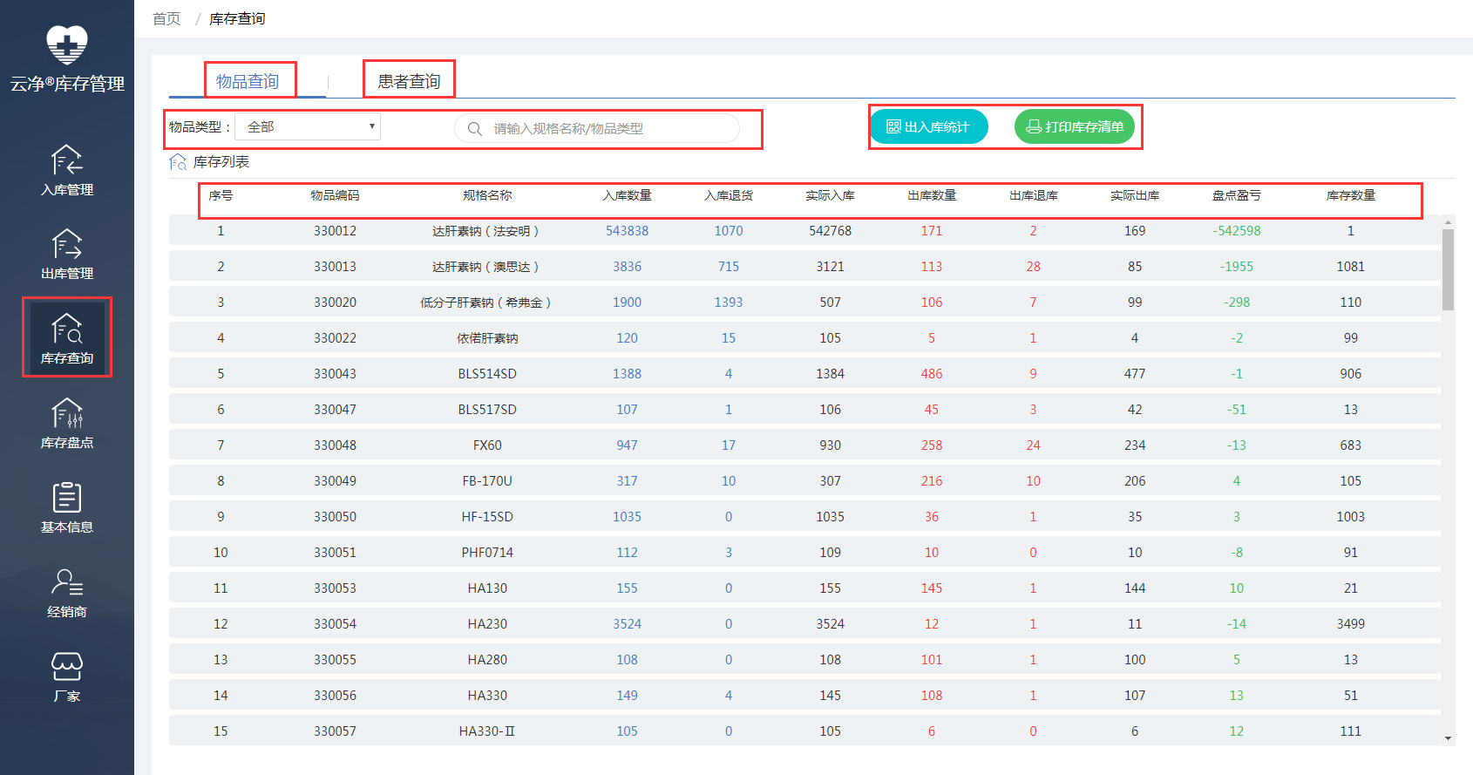Click 库存数量 column header
The image size is (1473, 775).
click(x=1350, y=195)
